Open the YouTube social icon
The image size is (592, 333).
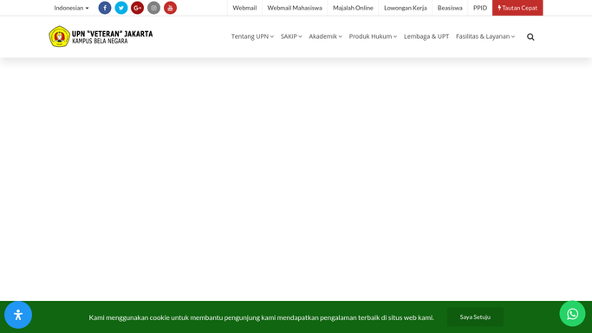(170, 8)
